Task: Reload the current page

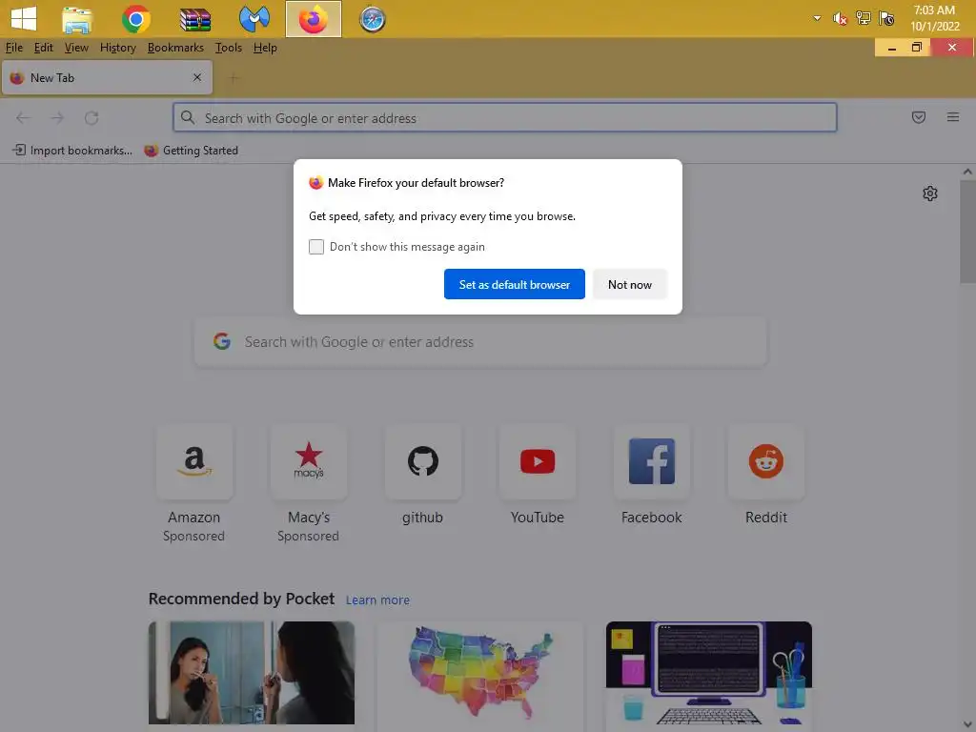Action: click(x=91, y=117)
